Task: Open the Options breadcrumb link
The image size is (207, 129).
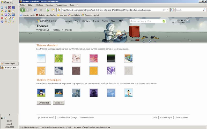Action: pyautogui.click(x=57, y=30)
